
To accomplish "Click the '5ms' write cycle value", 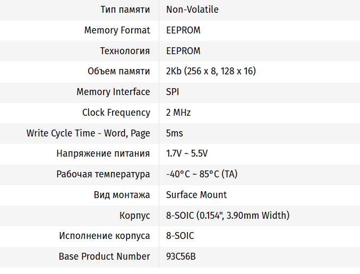I will [x=175, y=133].
